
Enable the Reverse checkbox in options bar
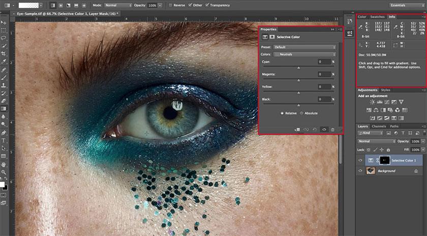(x=169, y=5)
